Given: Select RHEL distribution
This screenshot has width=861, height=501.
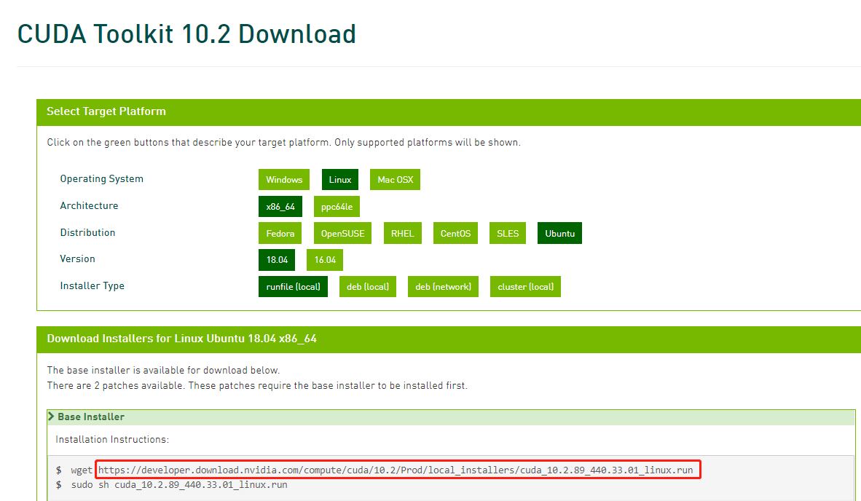Looking at the screenshot, I should [x=403, y=233].
